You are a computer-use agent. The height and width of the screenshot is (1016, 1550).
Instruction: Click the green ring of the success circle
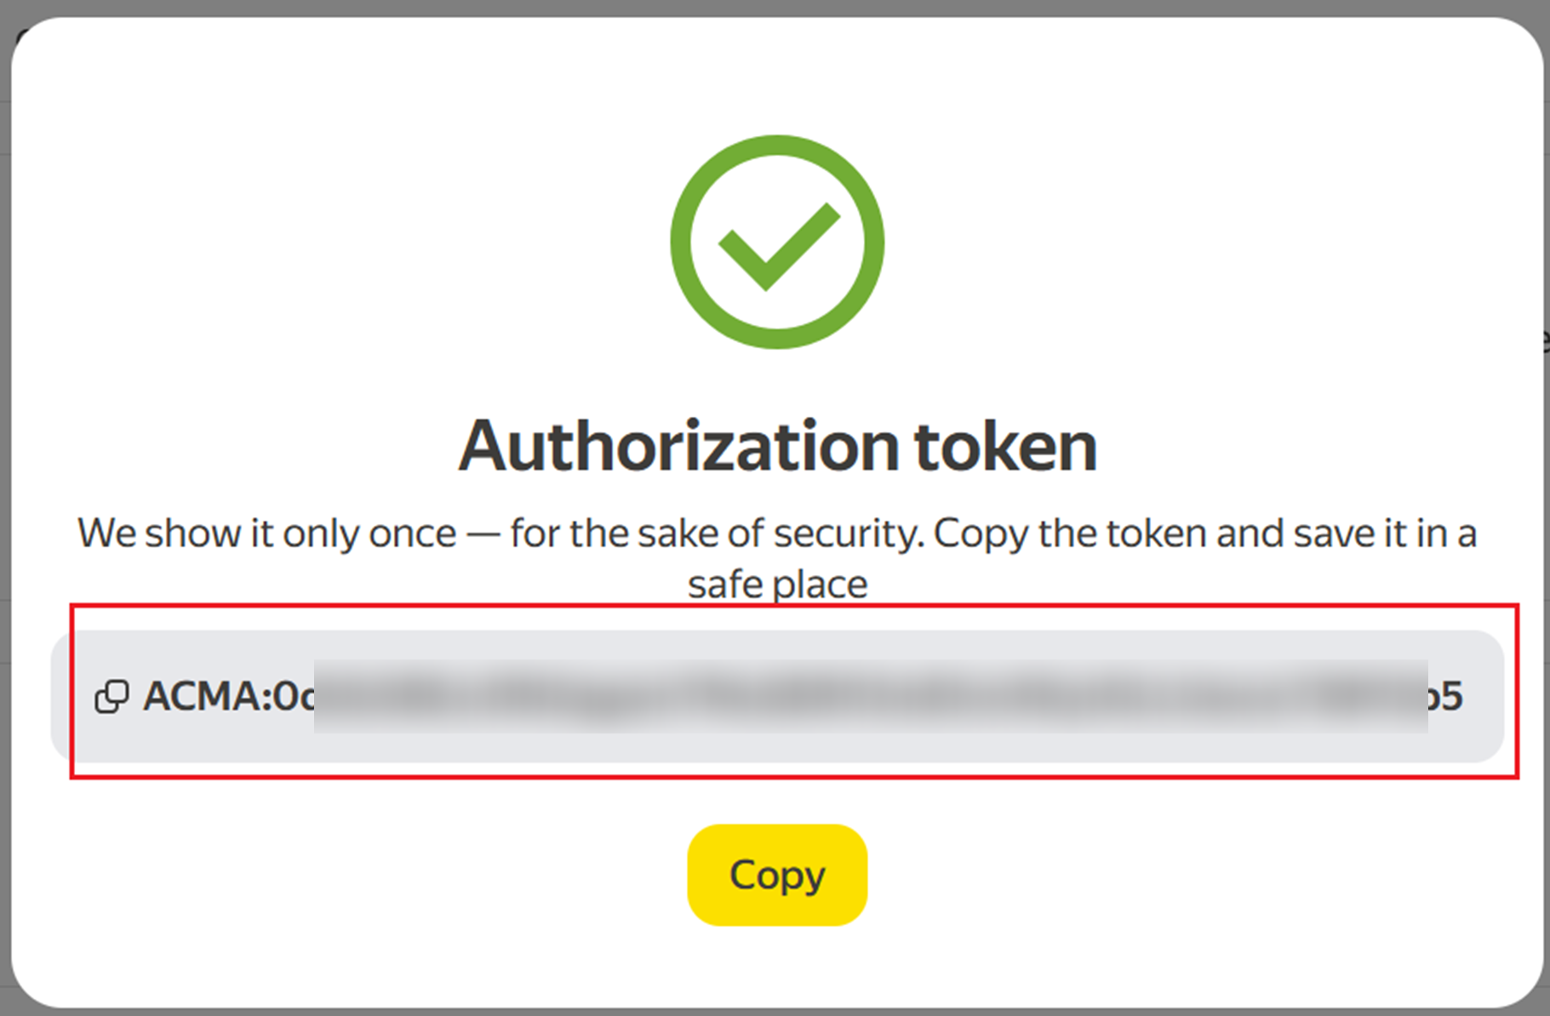[x=681, y=243]
